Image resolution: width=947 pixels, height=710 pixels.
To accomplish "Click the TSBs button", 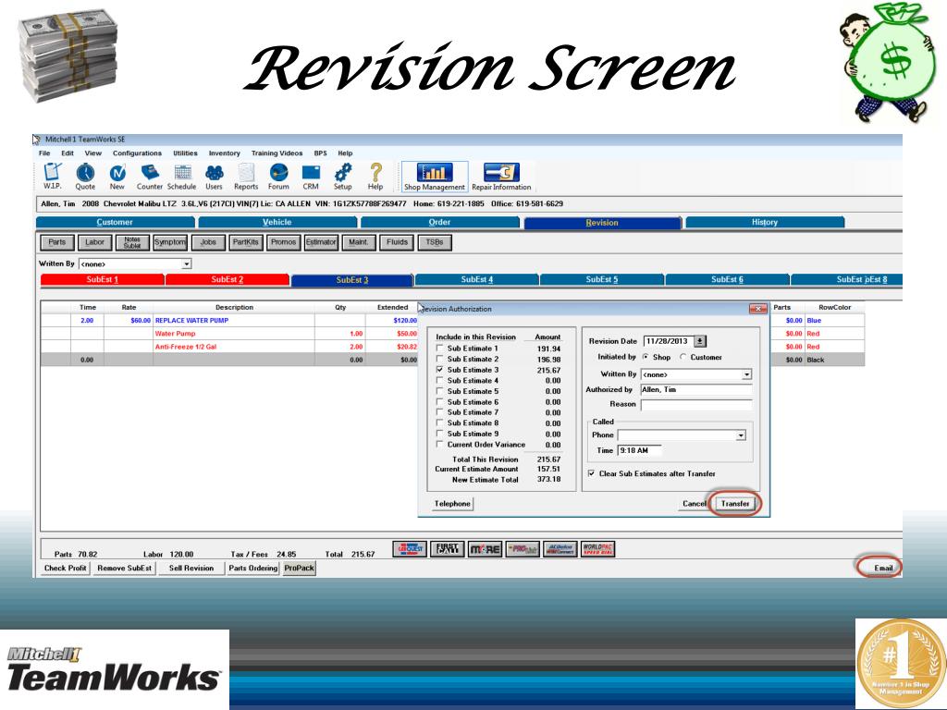I will (x=435, y=242).
